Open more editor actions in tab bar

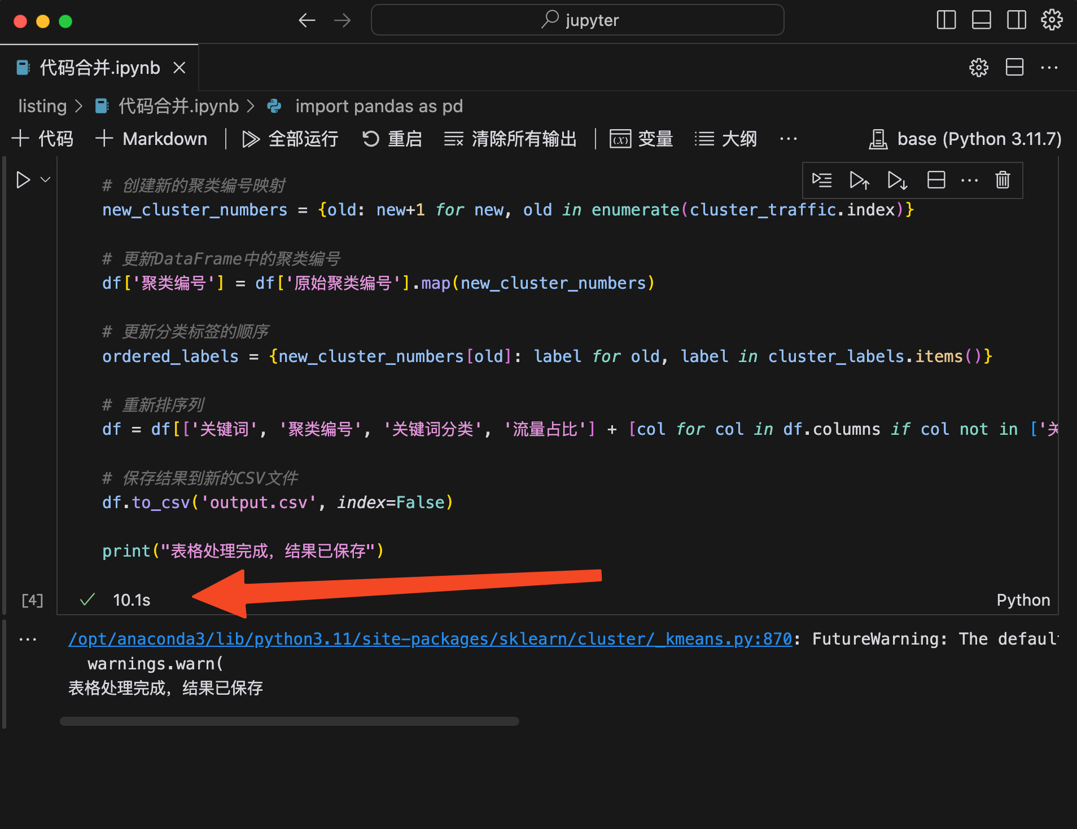tap(1049, 68)
